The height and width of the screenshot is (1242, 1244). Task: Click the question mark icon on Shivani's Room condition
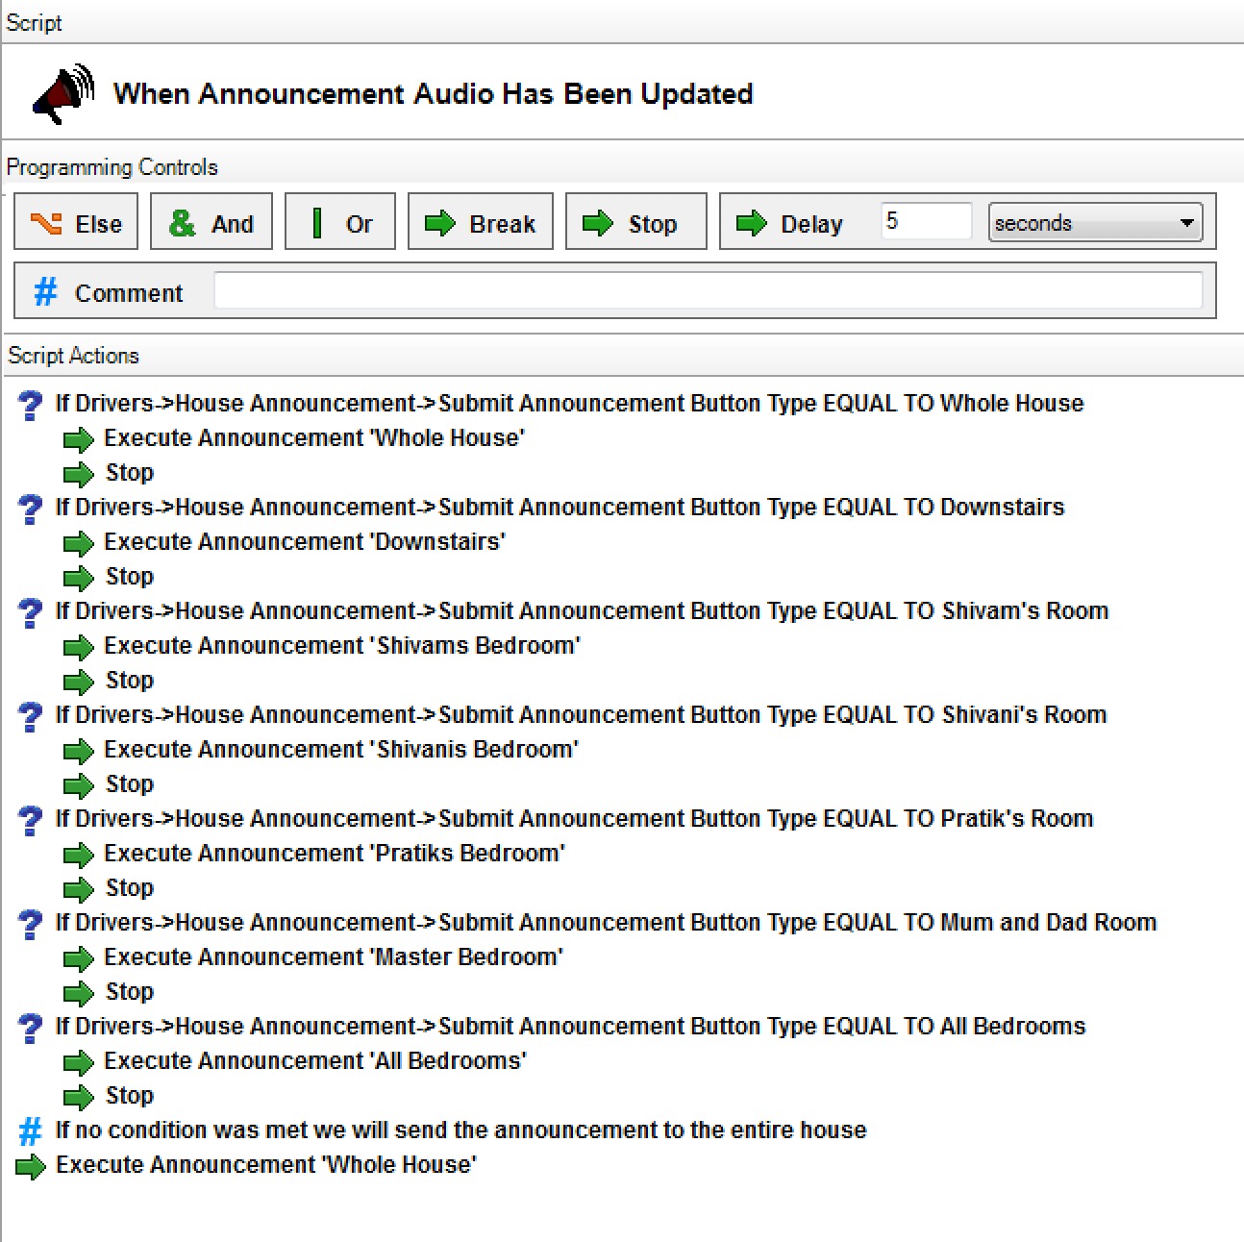30,714
